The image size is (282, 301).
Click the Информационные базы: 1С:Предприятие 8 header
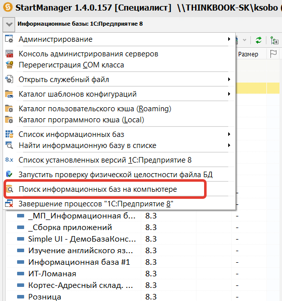point(80,24)
